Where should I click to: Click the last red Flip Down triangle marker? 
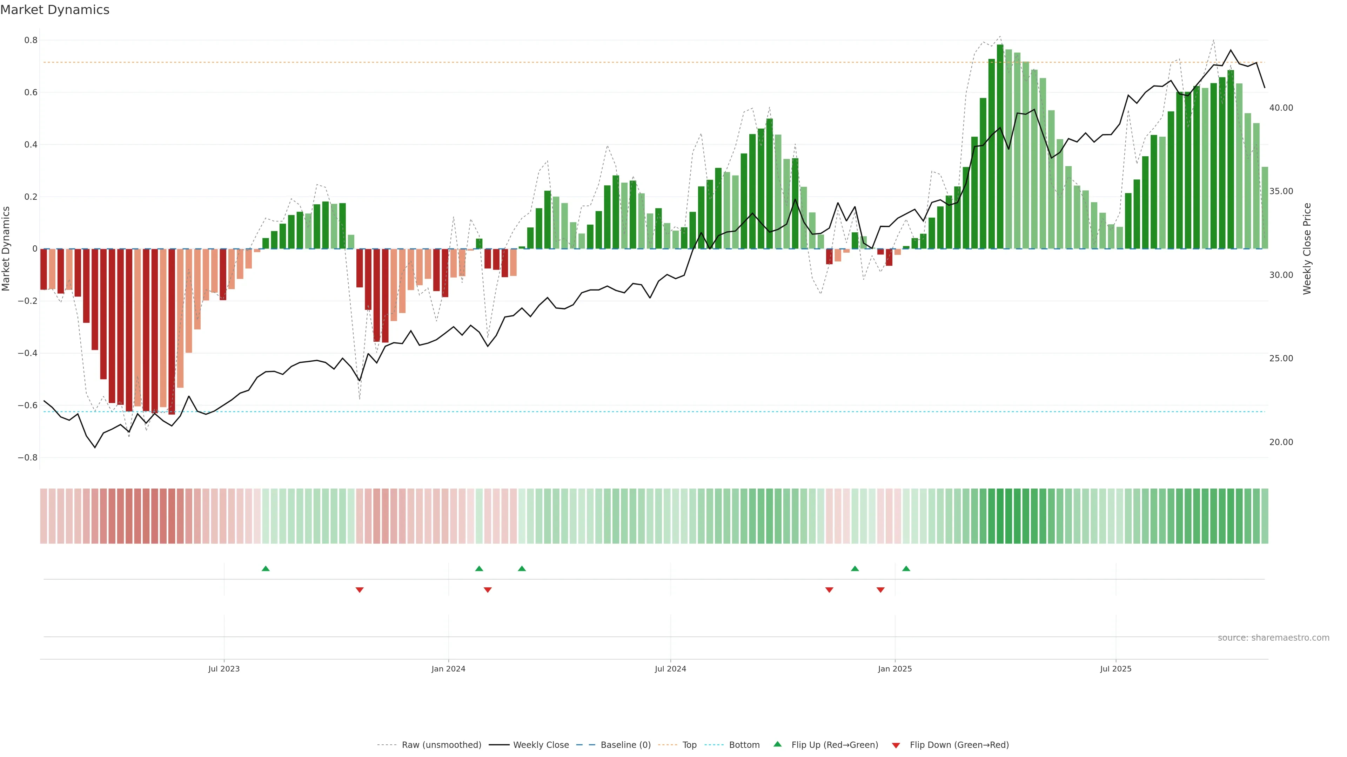[x=880, y=590]
